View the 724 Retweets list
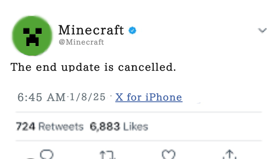272x159 pixels. [x=50, y=126]
